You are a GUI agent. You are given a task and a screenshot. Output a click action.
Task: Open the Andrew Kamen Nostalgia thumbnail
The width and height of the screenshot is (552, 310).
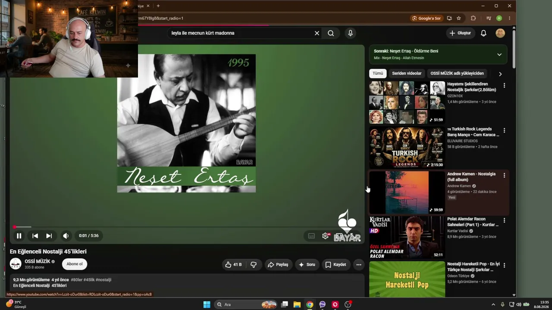click(x=407, y=192)
